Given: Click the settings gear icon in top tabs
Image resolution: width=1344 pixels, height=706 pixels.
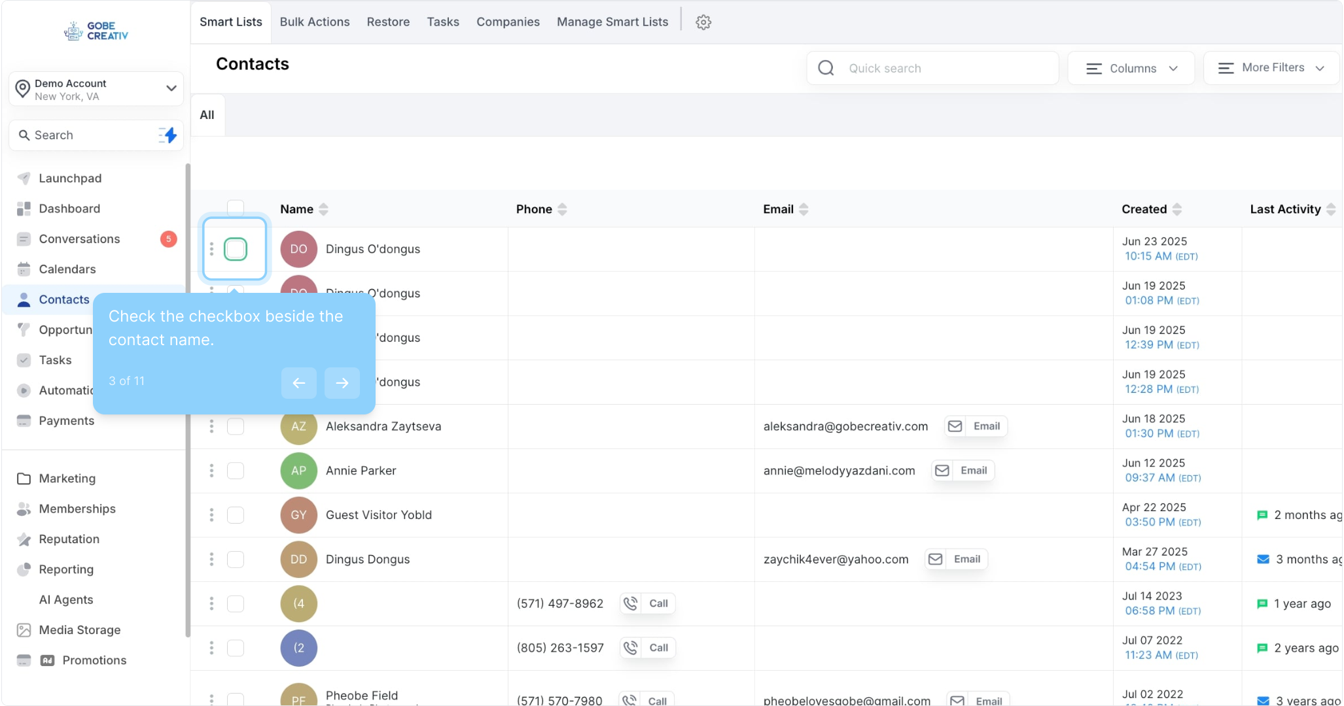Looking at the screenshot, I should (703, 22).
